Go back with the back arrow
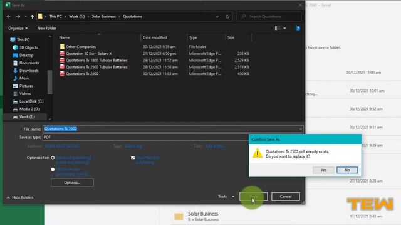This screenshot has height=225, width=401. click(9, 17)
